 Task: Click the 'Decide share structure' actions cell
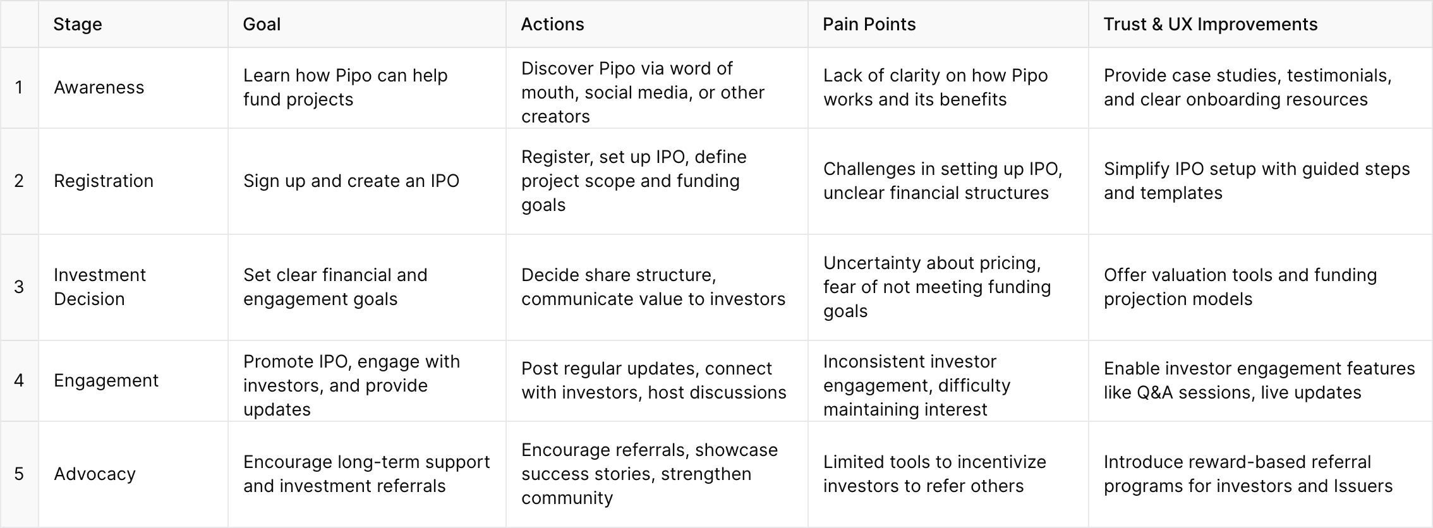click(657, 287)
